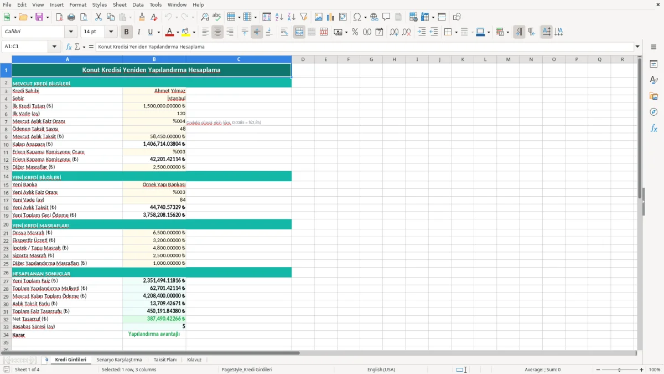Click the Copy icon
This screenshot has height=374, width=664.
111,17
